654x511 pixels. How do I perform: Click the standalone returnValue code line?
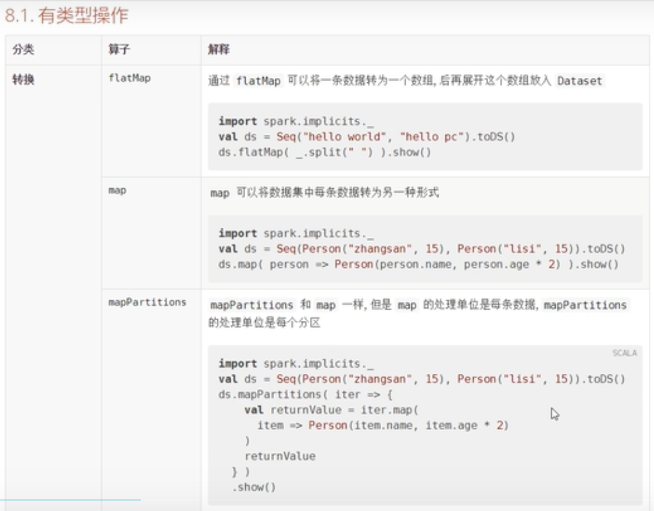tap(280, 456)
